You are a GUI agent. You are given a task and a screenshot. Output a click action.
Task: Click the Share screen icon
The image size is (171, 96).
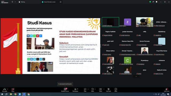pyautogui.click(x=100, y=89)
